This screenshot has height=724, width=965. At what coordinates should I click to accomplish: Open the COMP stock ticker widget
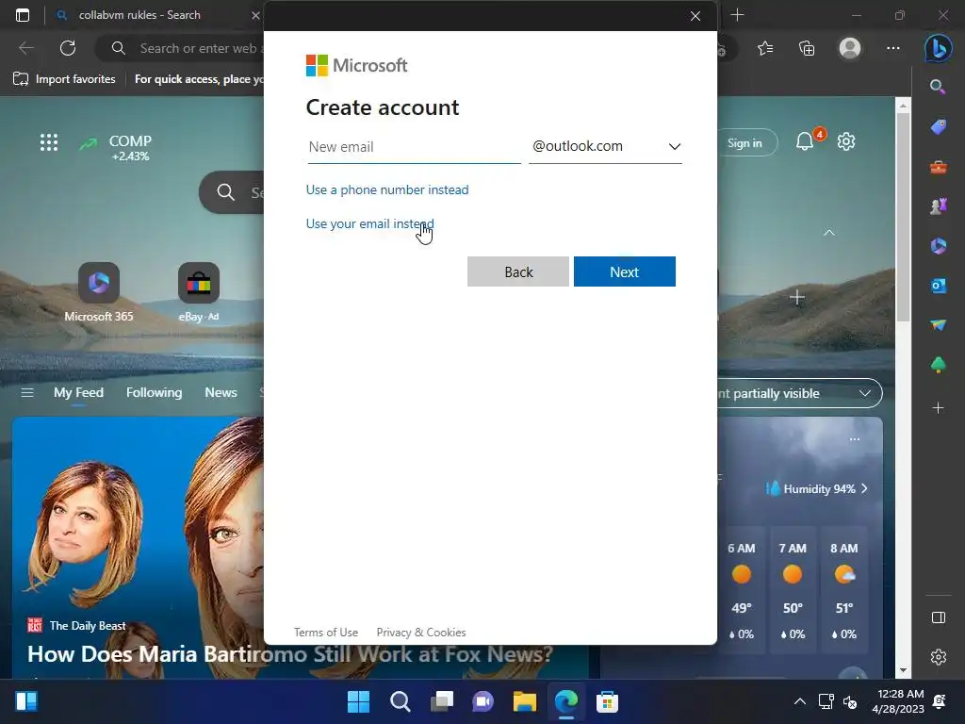(x=116, y=148)
